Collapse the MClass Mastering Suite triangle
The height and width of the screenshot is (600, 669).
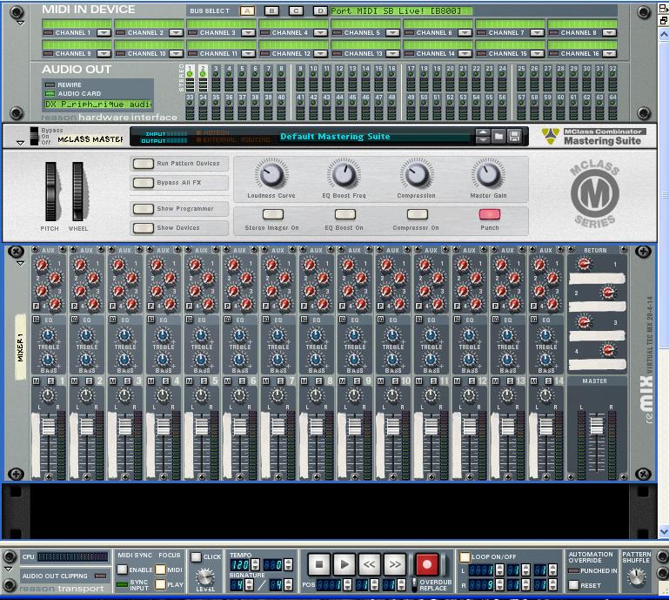20,143
